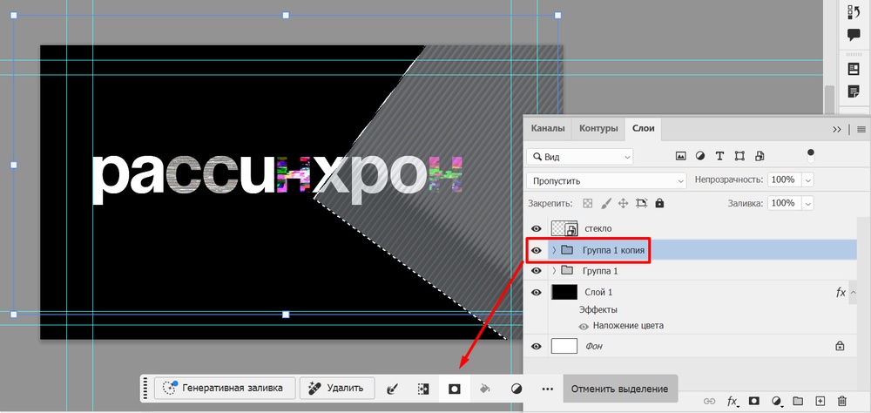Open the Непрозрачность opacity dropdown arrow
The image size is (871, 413).
tap(807, 179)
